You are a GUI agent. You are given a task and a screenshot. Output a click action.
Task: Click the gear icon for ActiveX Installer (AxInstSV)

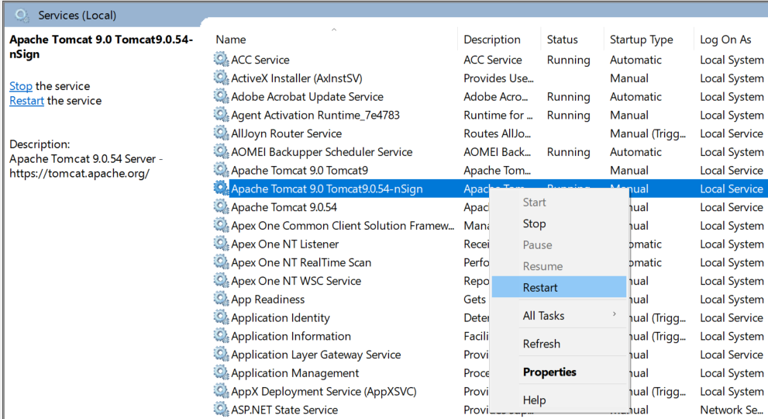[222, 78]
